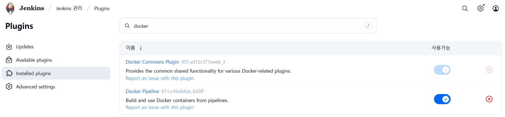Click the Updates download icon in sidebar
505x117 pixels.
coord(9,47)
